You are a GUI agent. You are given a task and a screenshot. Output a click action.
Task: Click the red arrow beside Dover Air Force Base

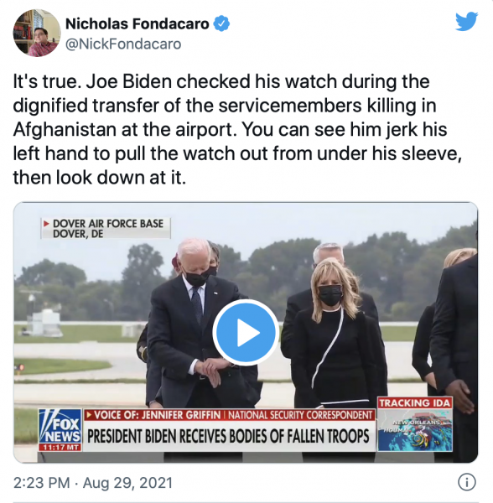click(x=46, y=224)
